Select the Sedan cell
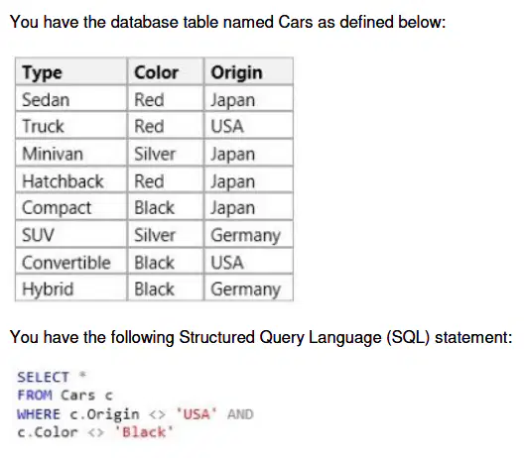Image resolution: width=524 pixels, height=458 pixels. coord(71,99)
